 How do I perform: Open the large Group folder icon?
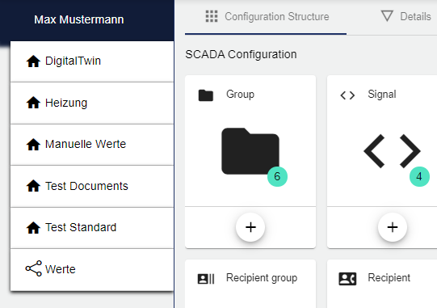pyautogui.click(x=250, y=151)
